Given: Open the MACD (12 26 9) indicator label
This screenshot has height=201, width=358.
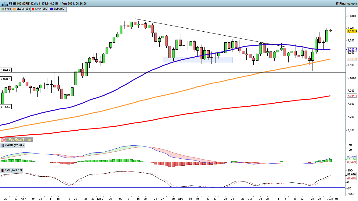Looking at the screenshot, I should point(15,146).
